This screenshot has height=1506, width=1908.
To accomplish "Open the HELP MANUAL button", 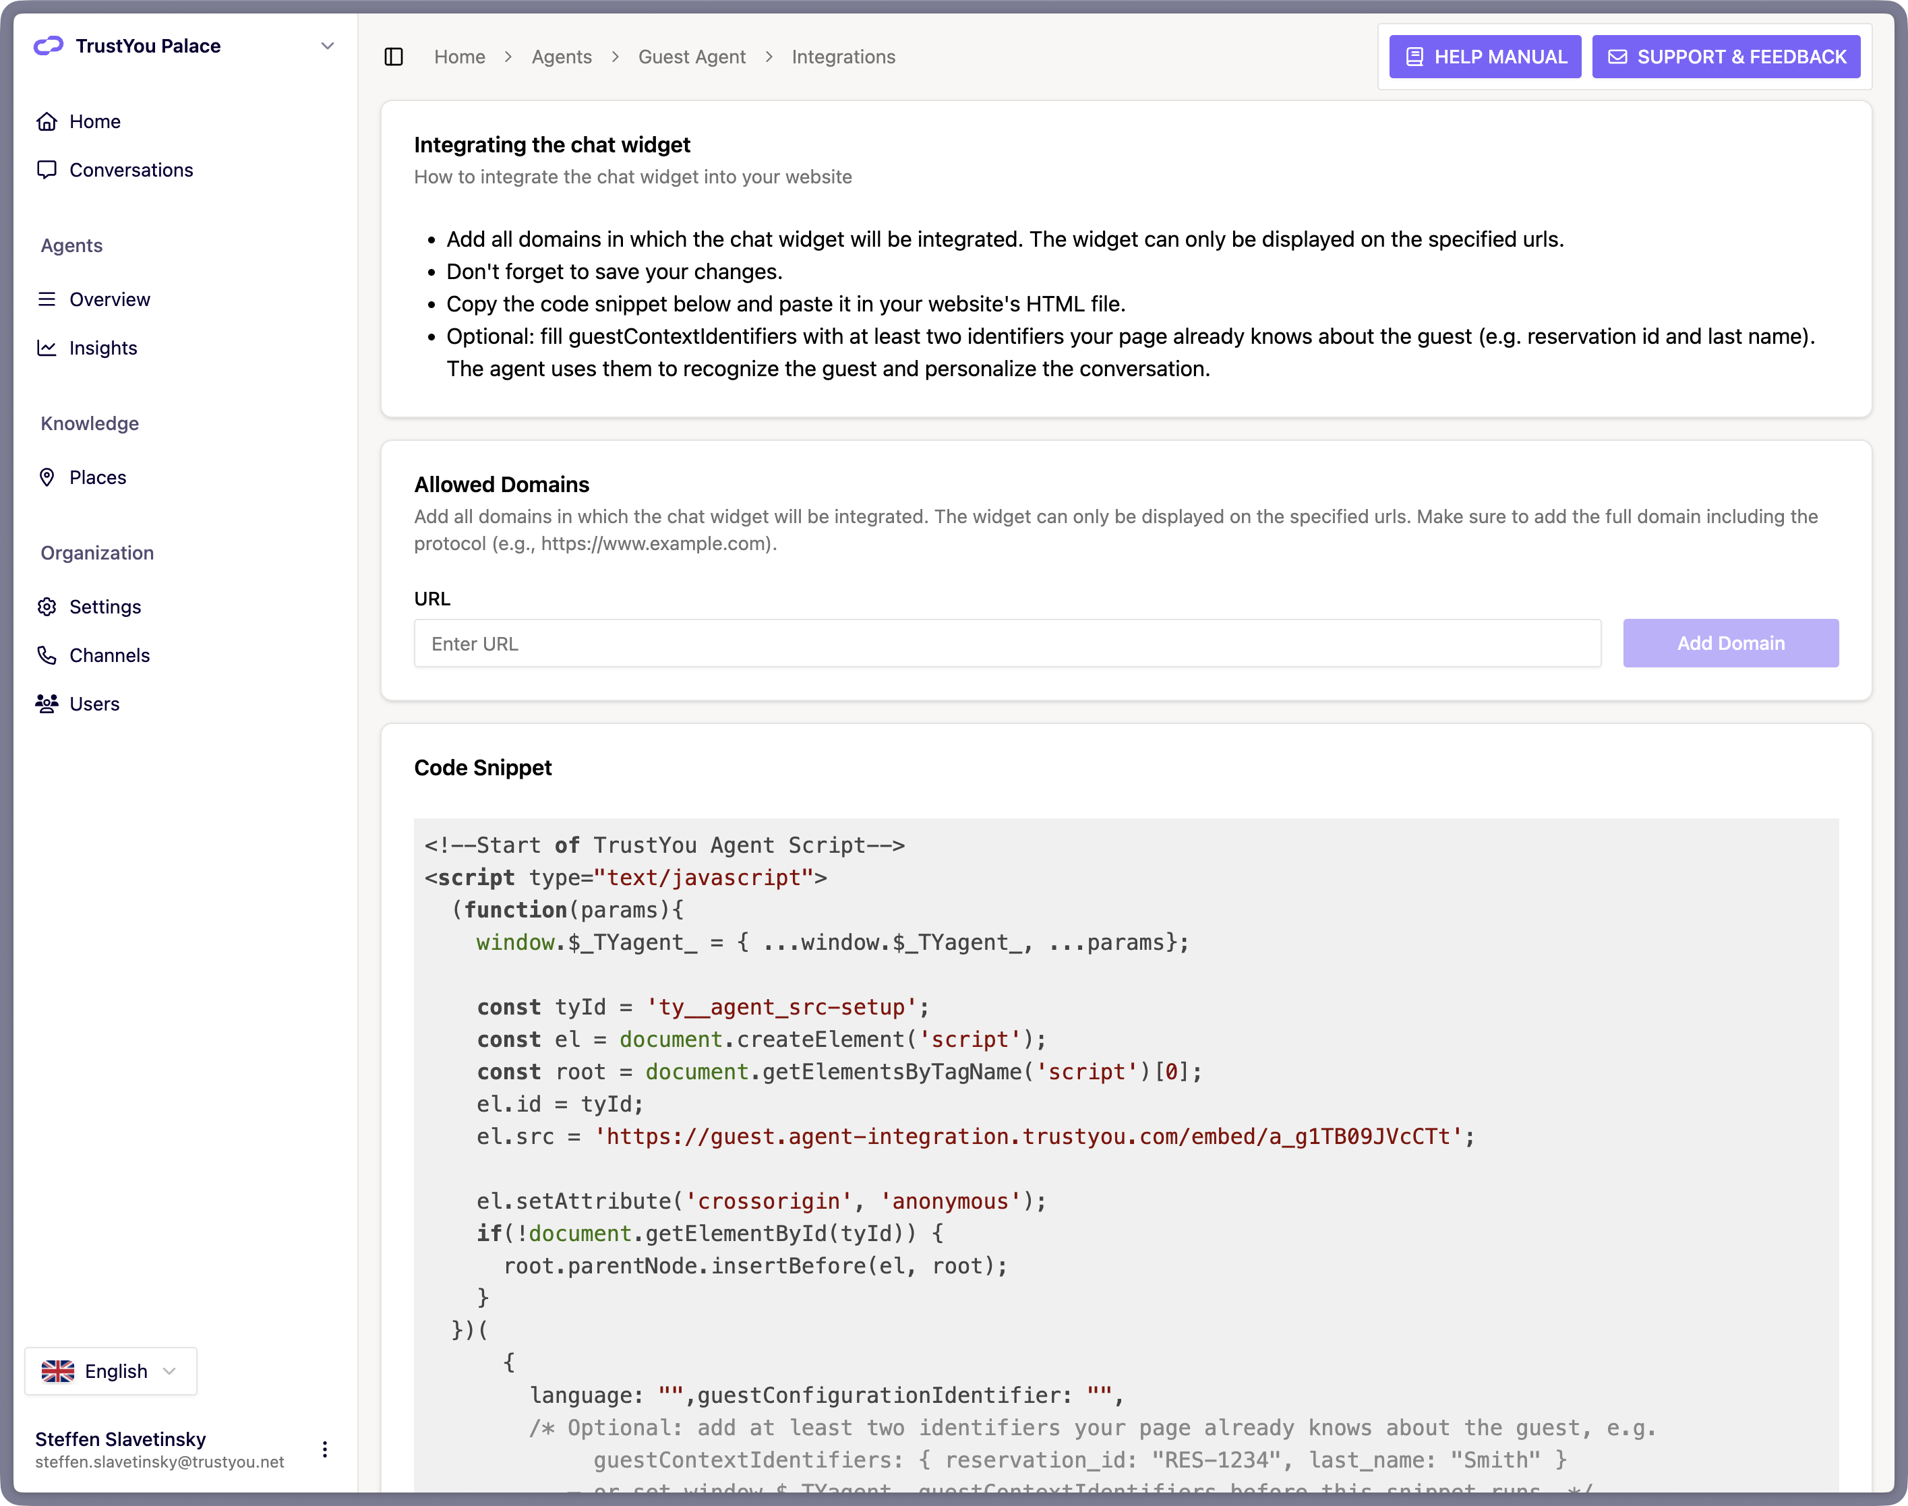I will click(1485, 57).
